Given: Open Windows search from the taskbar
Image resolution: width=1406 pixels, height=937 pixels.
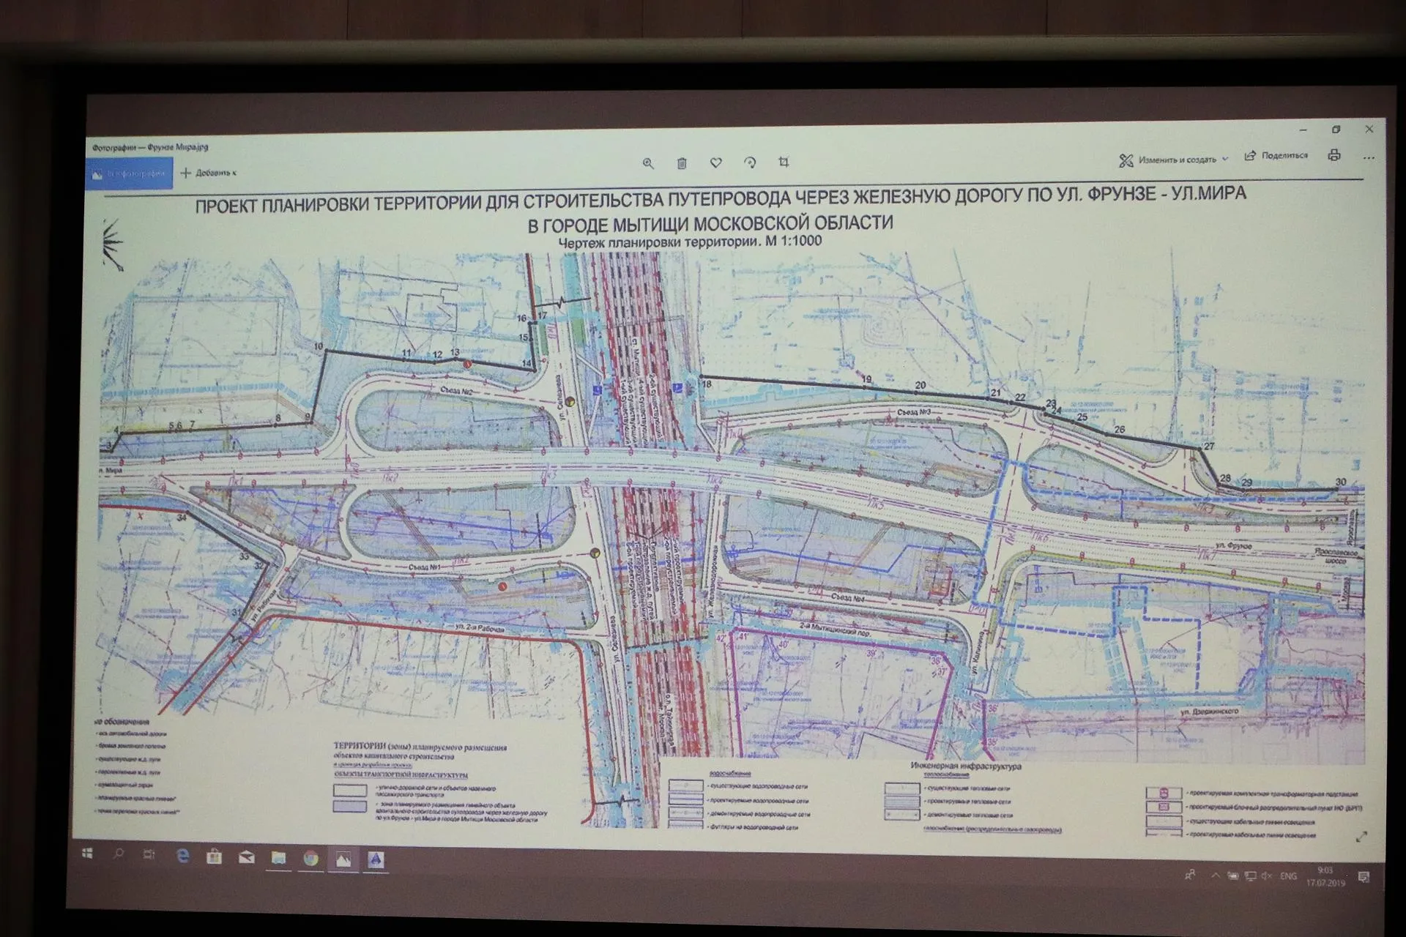Looking at the screenshot, I should (x=118, y=854).
